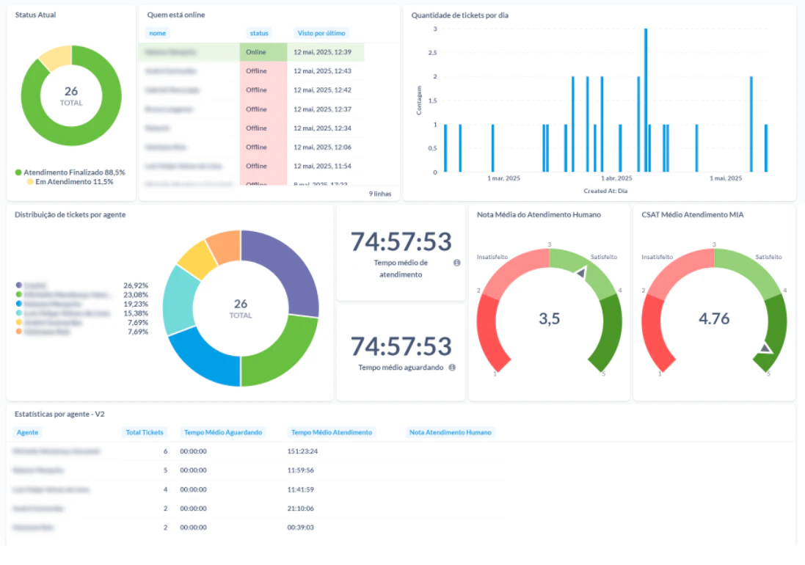Click the 'Tempo Médio Atendimento' column header
The width and height of the screenshot is (805, 565).
[x=330, y=432]
